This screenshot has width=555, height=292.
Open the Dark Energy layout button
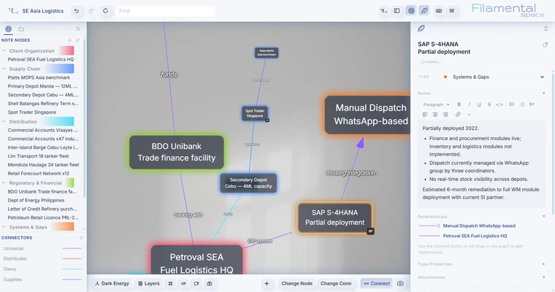coord(112,283)
